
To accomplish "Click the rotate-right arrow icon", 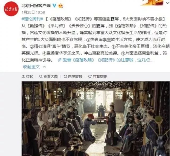I will pos(90,77).
